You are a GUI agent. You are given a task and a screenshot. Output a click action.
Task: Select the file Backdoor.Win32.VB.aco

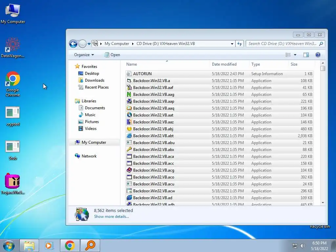(220, 177)
